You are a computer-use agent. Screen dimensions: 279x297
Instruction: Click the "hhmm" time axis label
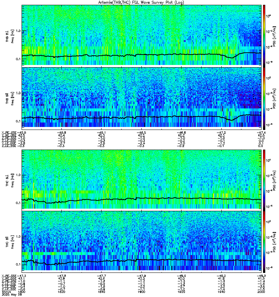(x=6, y=292)
